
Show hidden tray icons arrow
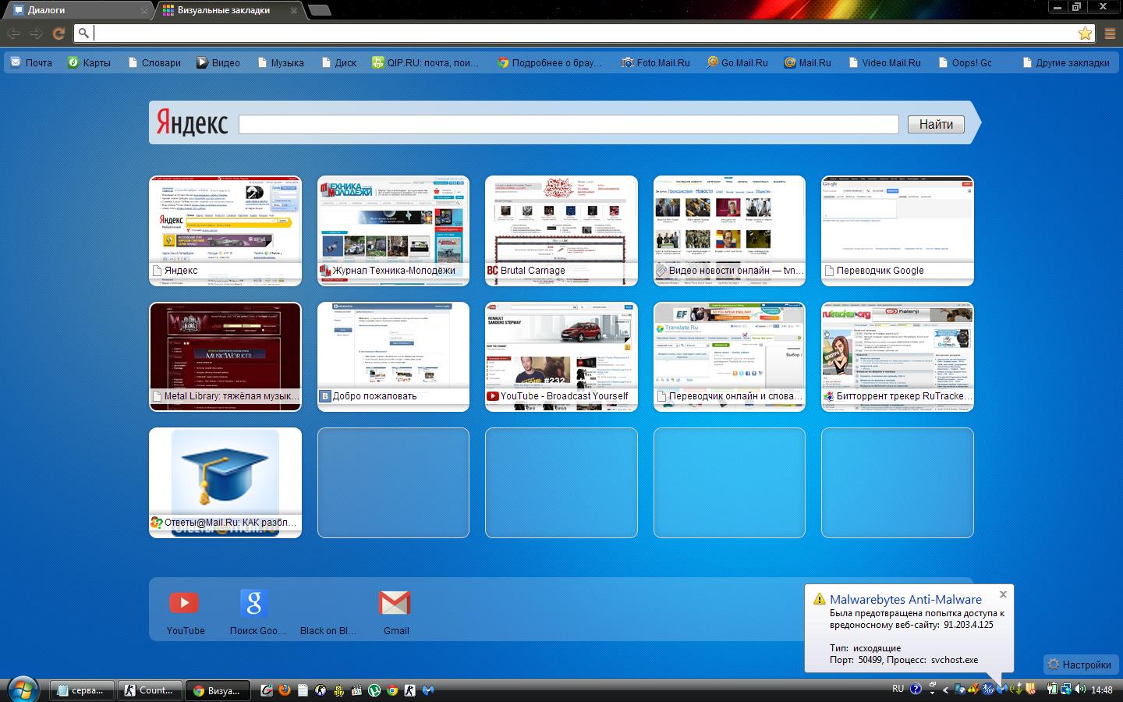tap(945, 690)
